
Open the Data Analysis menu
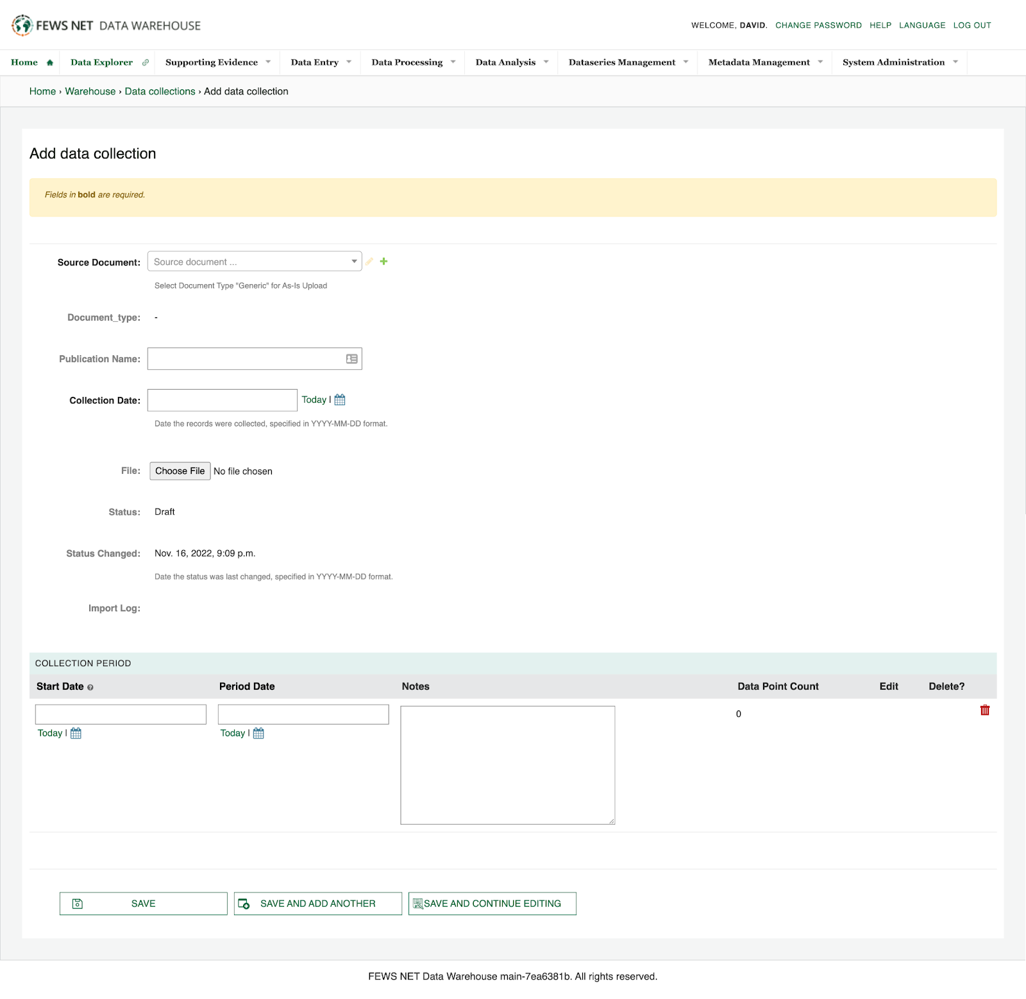(x=511, y=62)
